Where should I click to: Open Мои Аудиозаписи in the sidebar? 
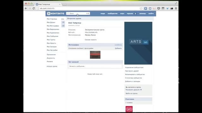coord(53,33)
